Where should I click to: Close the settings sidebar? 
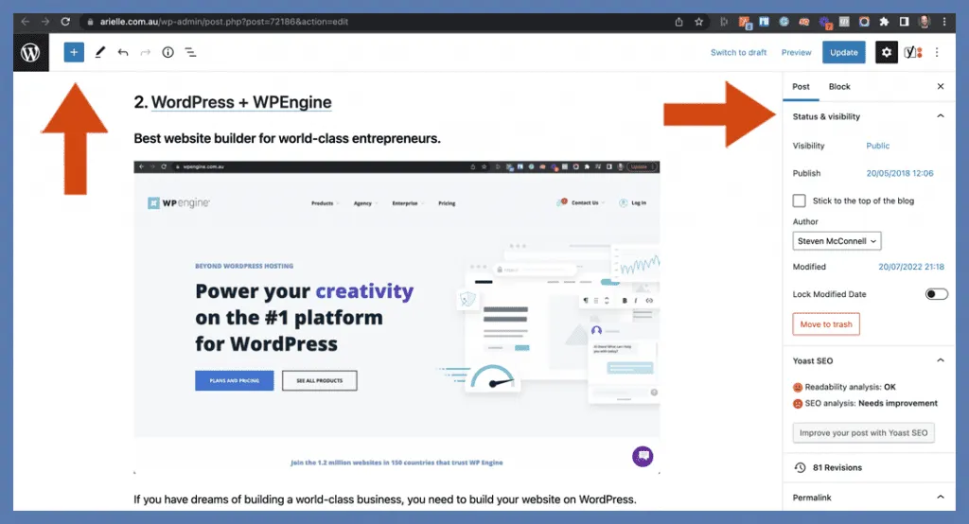941,86
